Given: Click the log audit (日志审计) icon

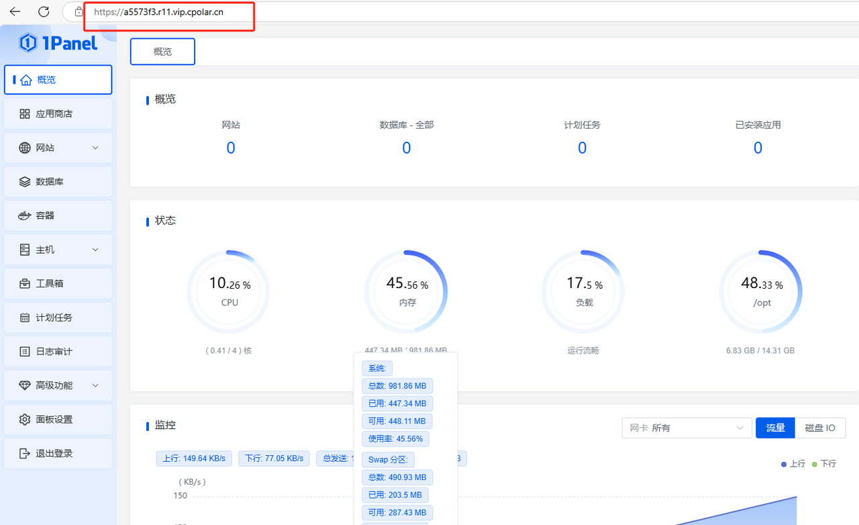Looking at the screenshot, I should (x=25, y=352).
